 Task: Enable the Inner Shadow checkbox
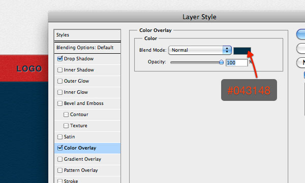pos(60,70)
